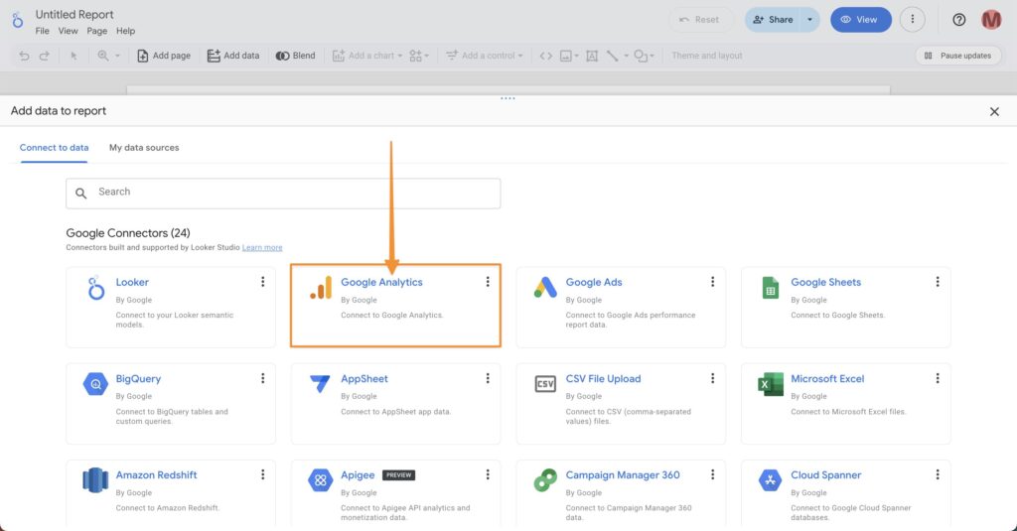Select the Campaign Manager 360 connector title
The height and width of the screenshot is (531, 1017).
(623, 475)
